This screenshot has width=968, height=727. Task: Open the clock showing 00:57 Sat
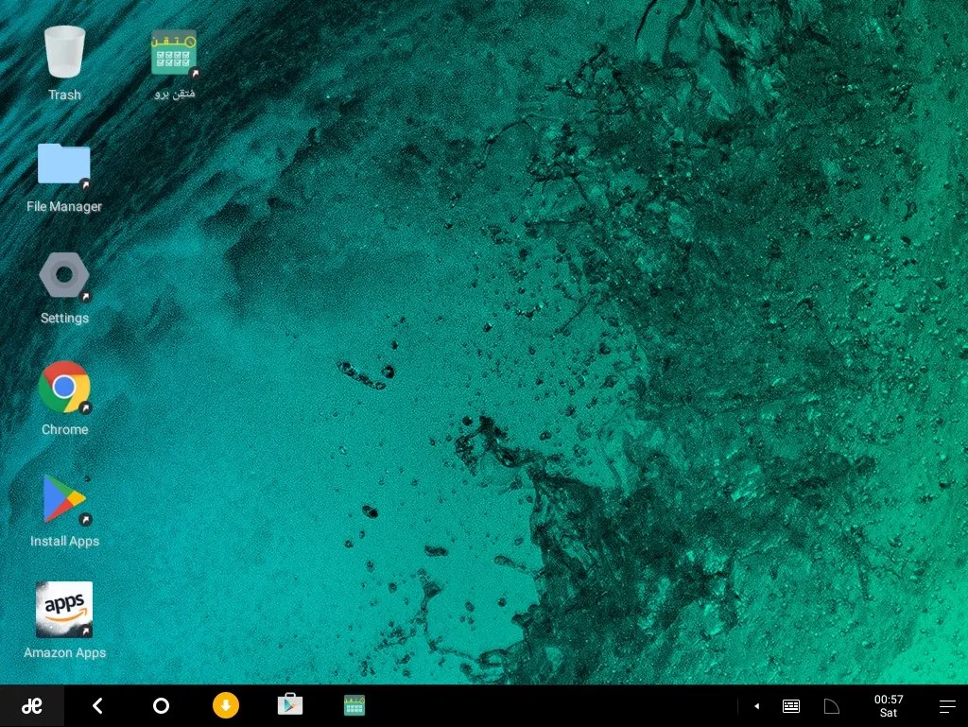[x=889, y=706]
